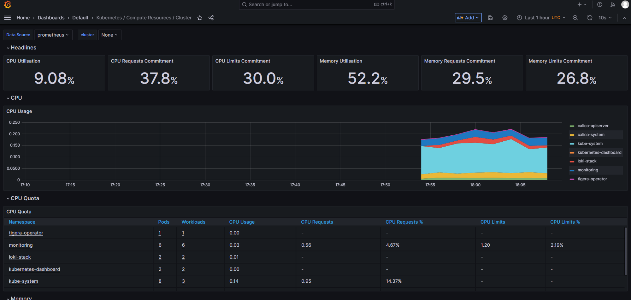Go to Dashboards via the breadcrumb

pyautogui.click(x=51, y=18)
